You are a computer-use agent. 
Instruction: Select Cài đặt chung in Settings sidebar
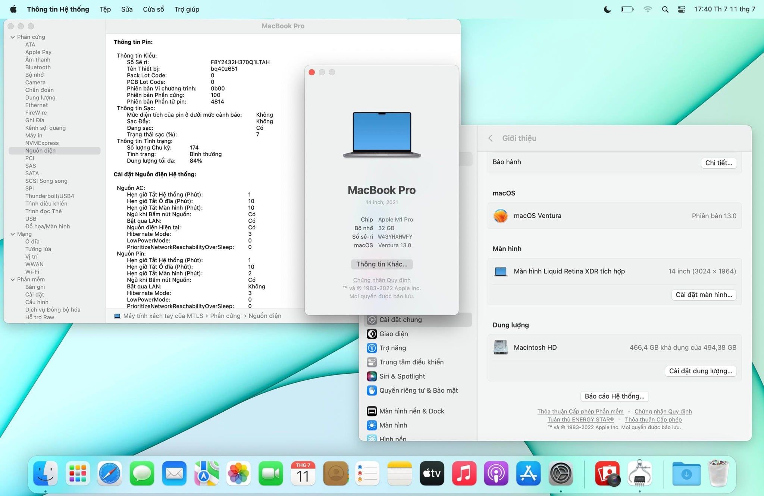[x=418, y=320]
